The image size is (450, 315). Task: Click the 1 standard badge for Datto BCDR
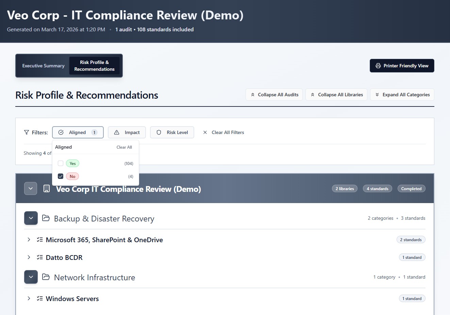[x=412, y=257]
